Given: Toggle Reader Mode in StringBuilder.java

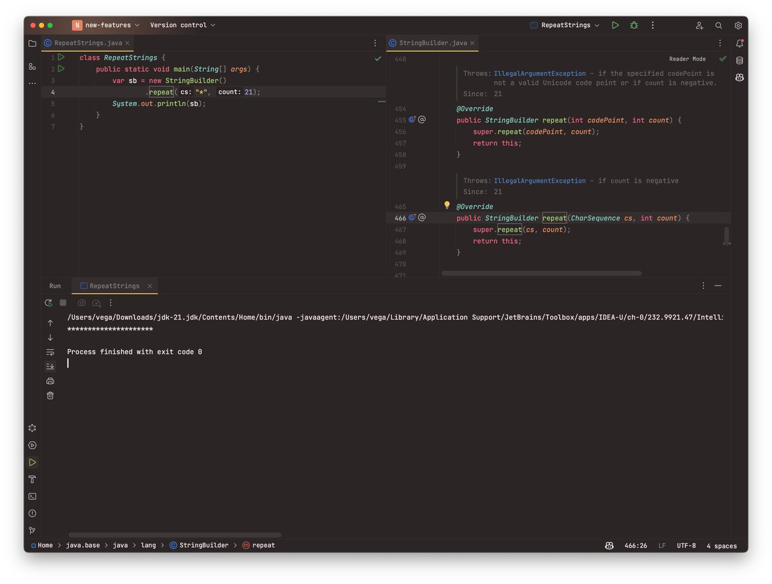Looking at the screenshot, I should click(687, 59).
